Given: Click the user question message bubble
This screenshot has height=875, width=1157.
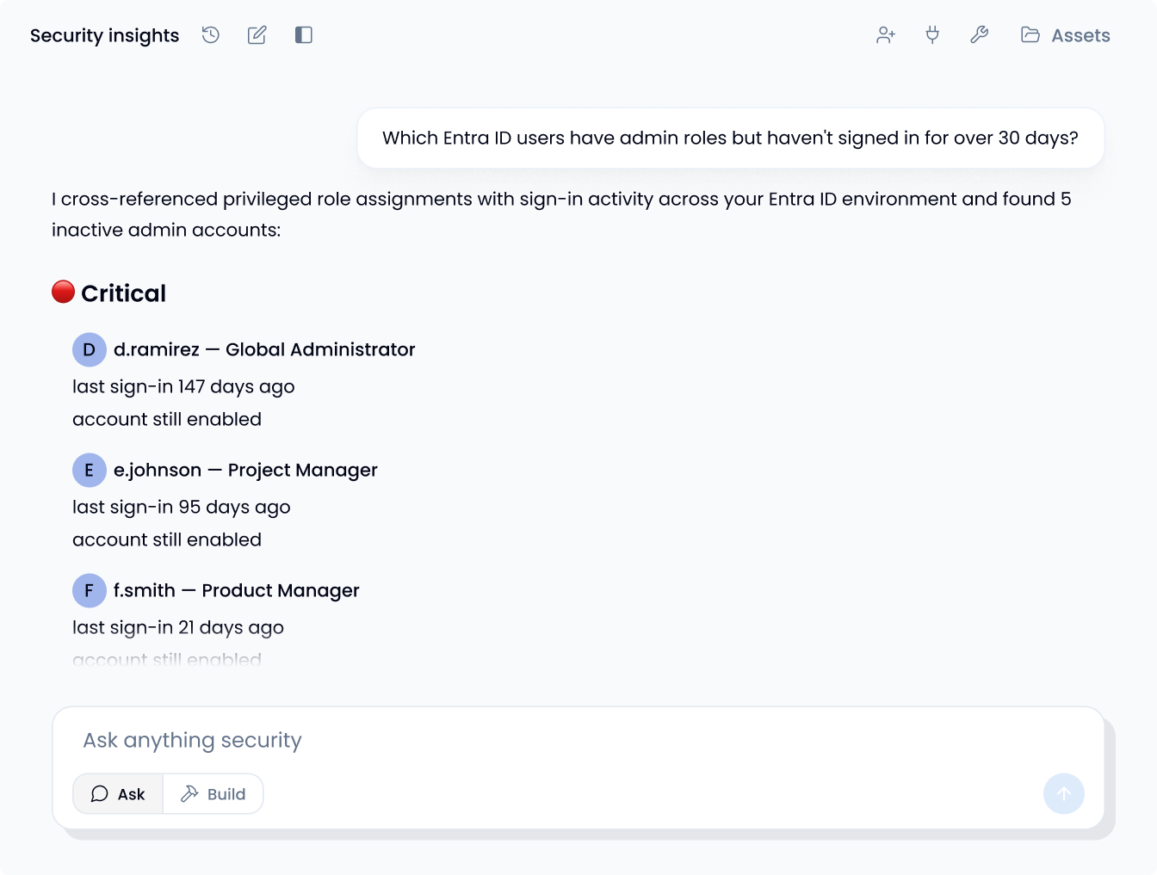Looking at the screenshot, I should [x=730, y=139].
